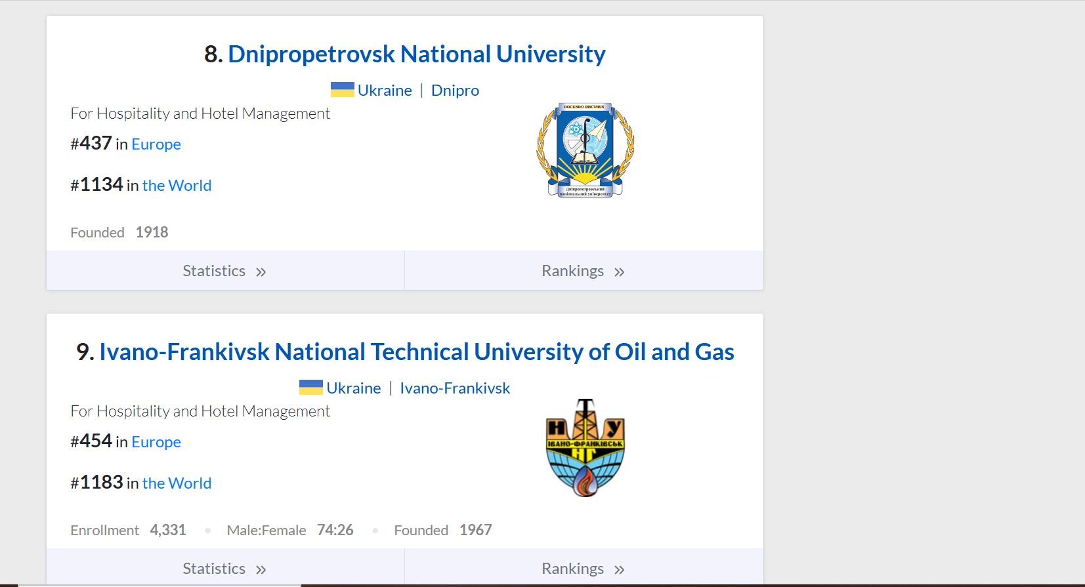
Task: Click Ukraine flag icon under Ivano-Frankivsk University
Action: coord(311,388)
